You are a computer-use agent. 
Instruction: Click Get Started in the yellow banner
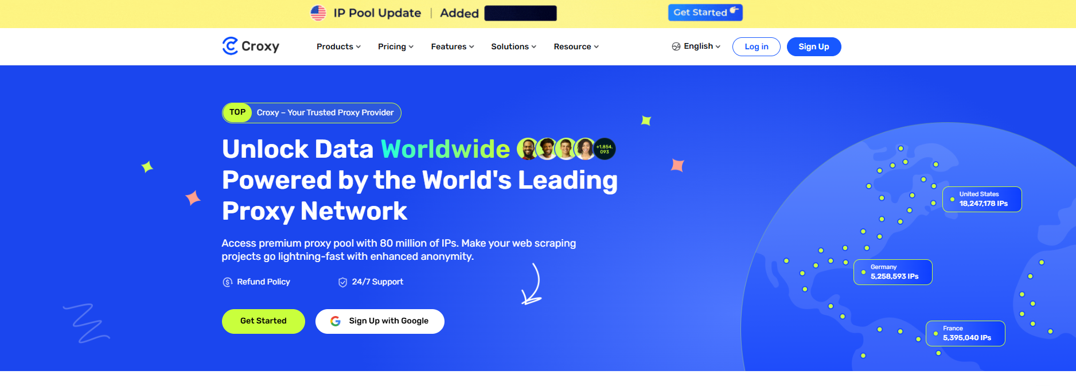tap(705, 13)
